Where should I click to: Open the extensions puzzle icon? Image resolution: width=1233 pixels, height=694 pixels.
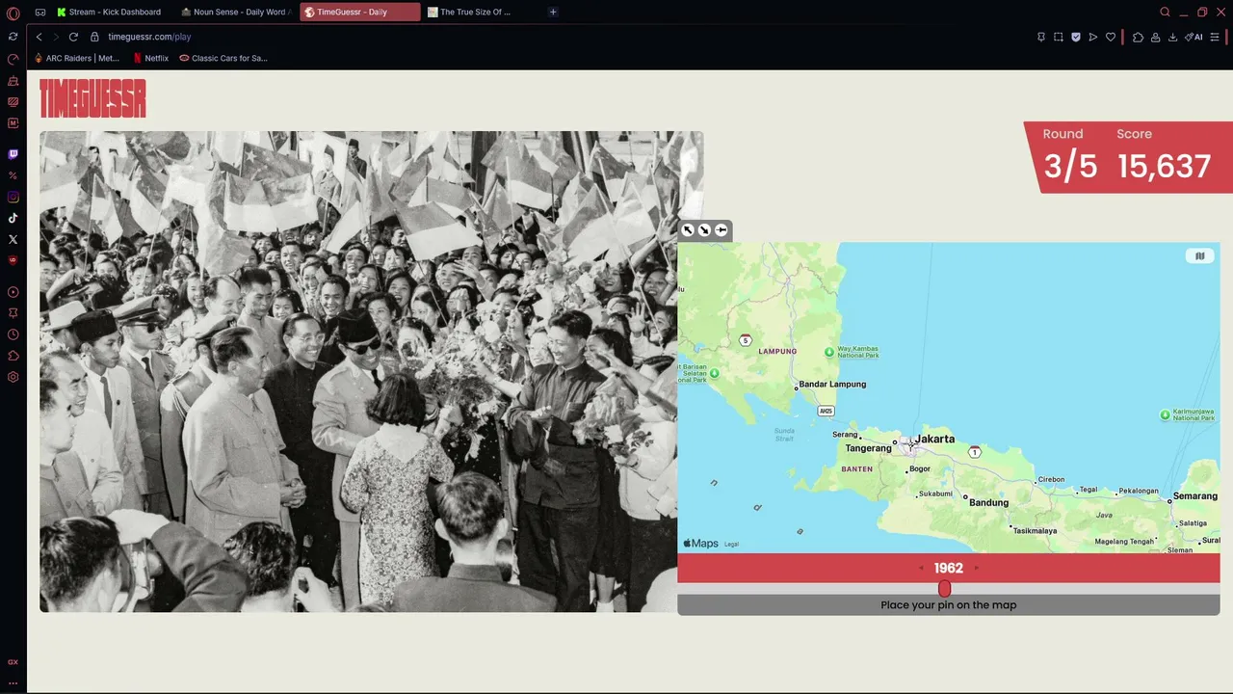pyautogui.click(x=1138, y=37)
